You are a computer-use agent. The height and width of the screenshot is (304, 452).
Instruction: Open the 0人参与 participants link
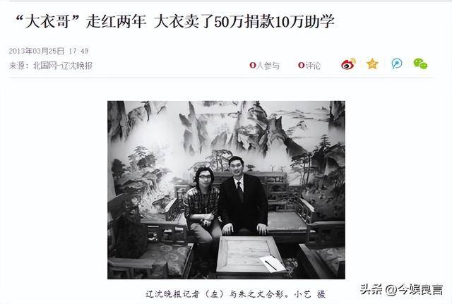coord(265,66)
